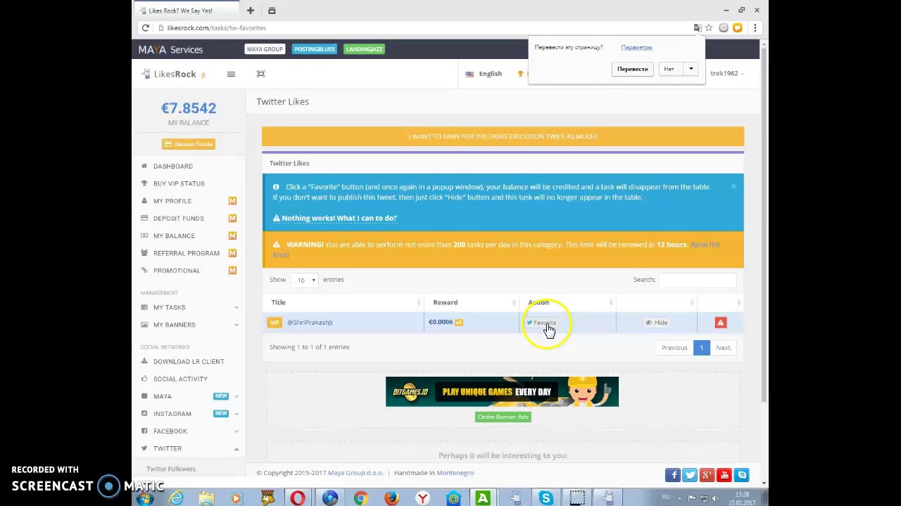Image resolution: width=901 pixels, height=506 pixels.
Task: Open Social Activity menu item
Action: (x=180, y=379)
